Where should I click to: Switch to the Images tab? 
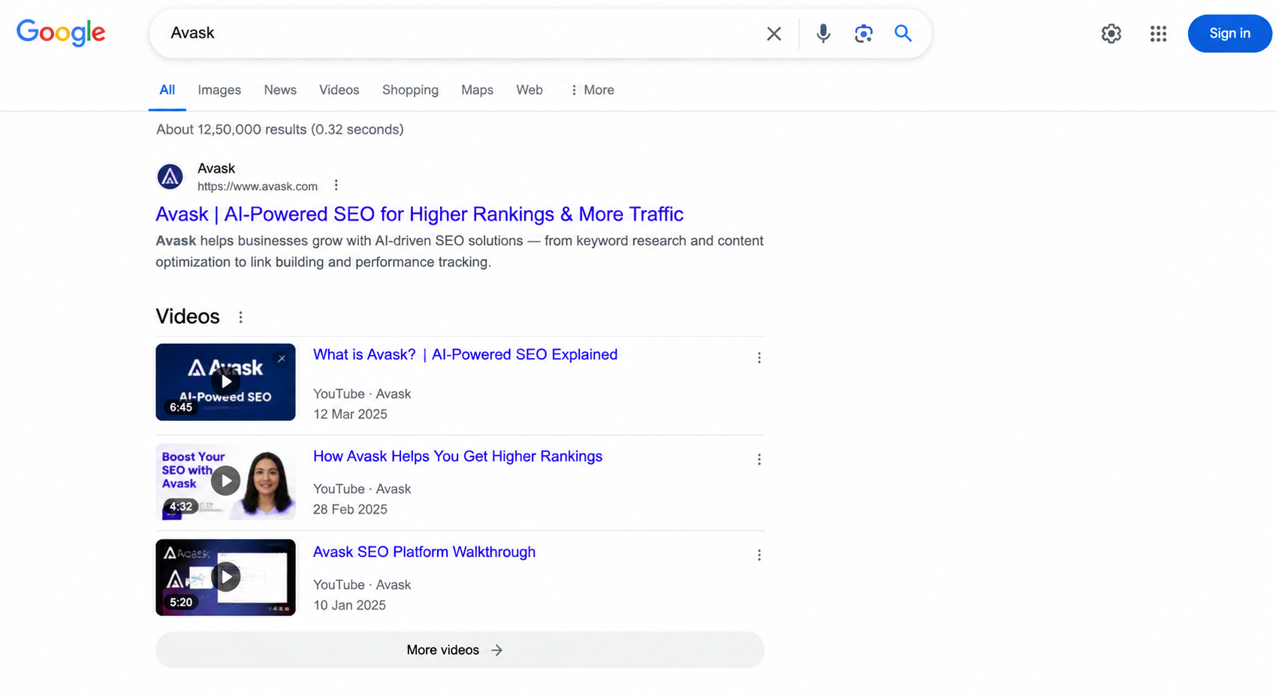(219, 90)
